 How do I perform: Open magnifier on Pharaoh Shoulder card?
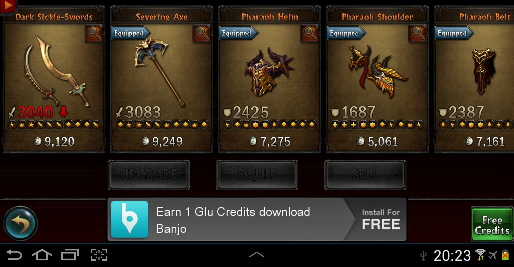pyautogui.click(x=418, y=34)
